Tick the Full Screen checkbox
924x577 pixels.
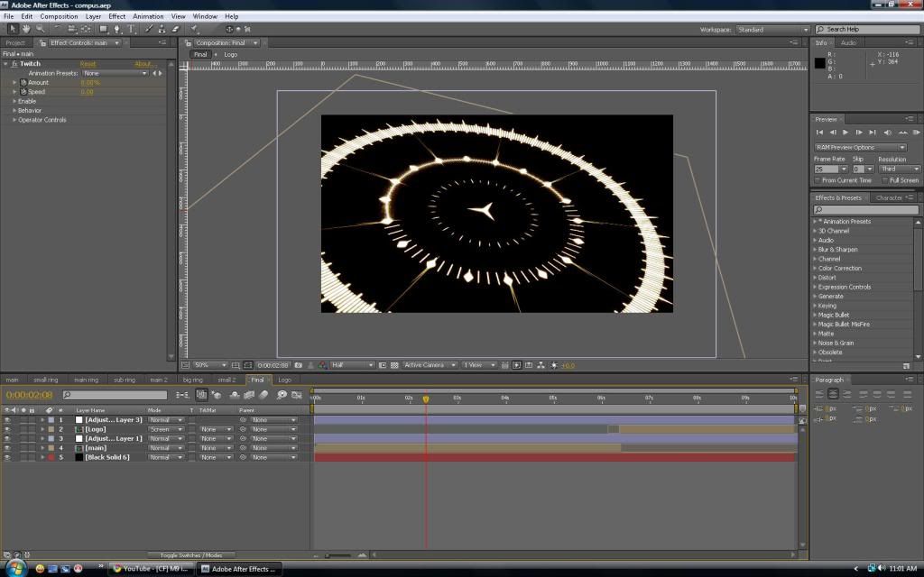[882, 180]
